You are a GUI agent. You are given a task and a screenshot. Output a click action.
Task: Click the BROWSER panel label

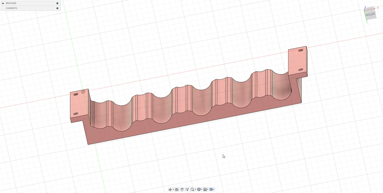coord(11,3)
